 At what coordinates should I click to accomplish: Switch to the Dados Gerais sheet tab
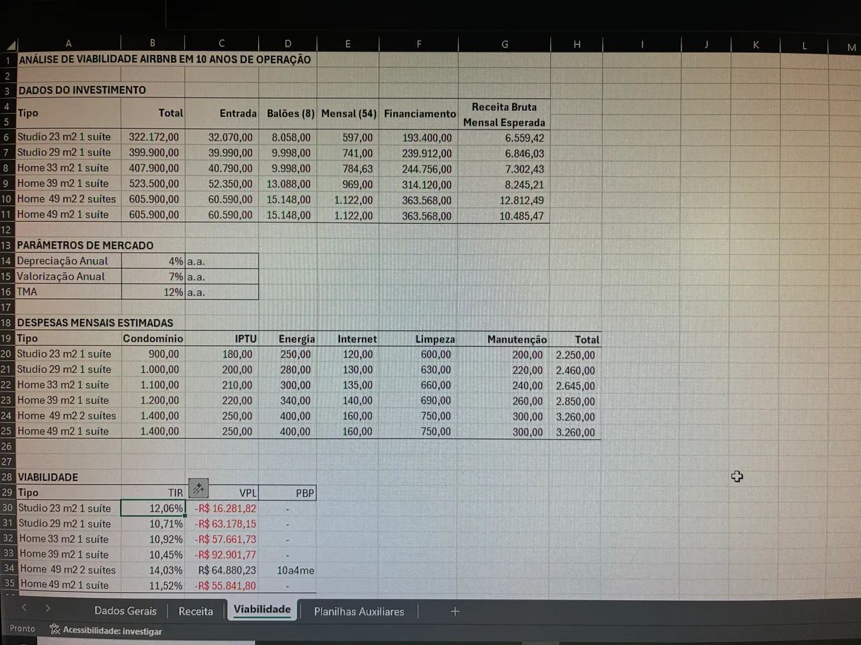pyautogui.click(x=125, y=611)
